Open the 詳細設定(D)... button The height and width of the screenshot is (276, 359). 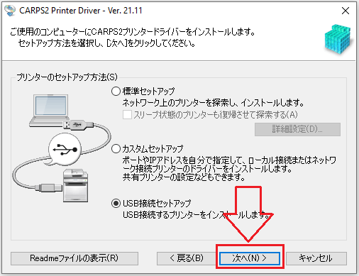tap(297, 129)
